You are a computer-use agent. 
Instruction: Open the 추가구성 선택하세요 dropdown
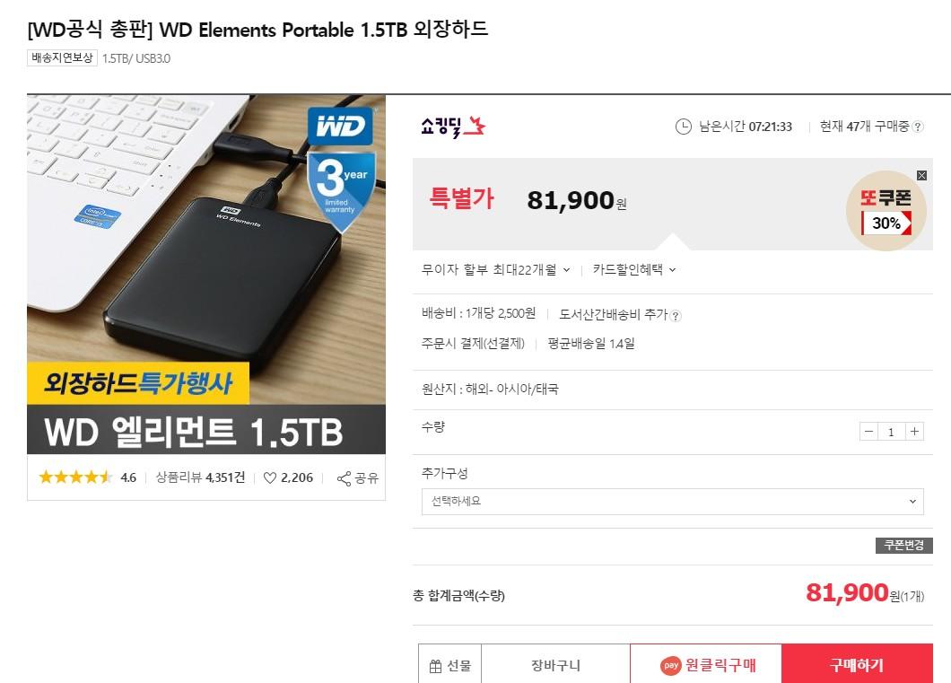click(673, 502)
